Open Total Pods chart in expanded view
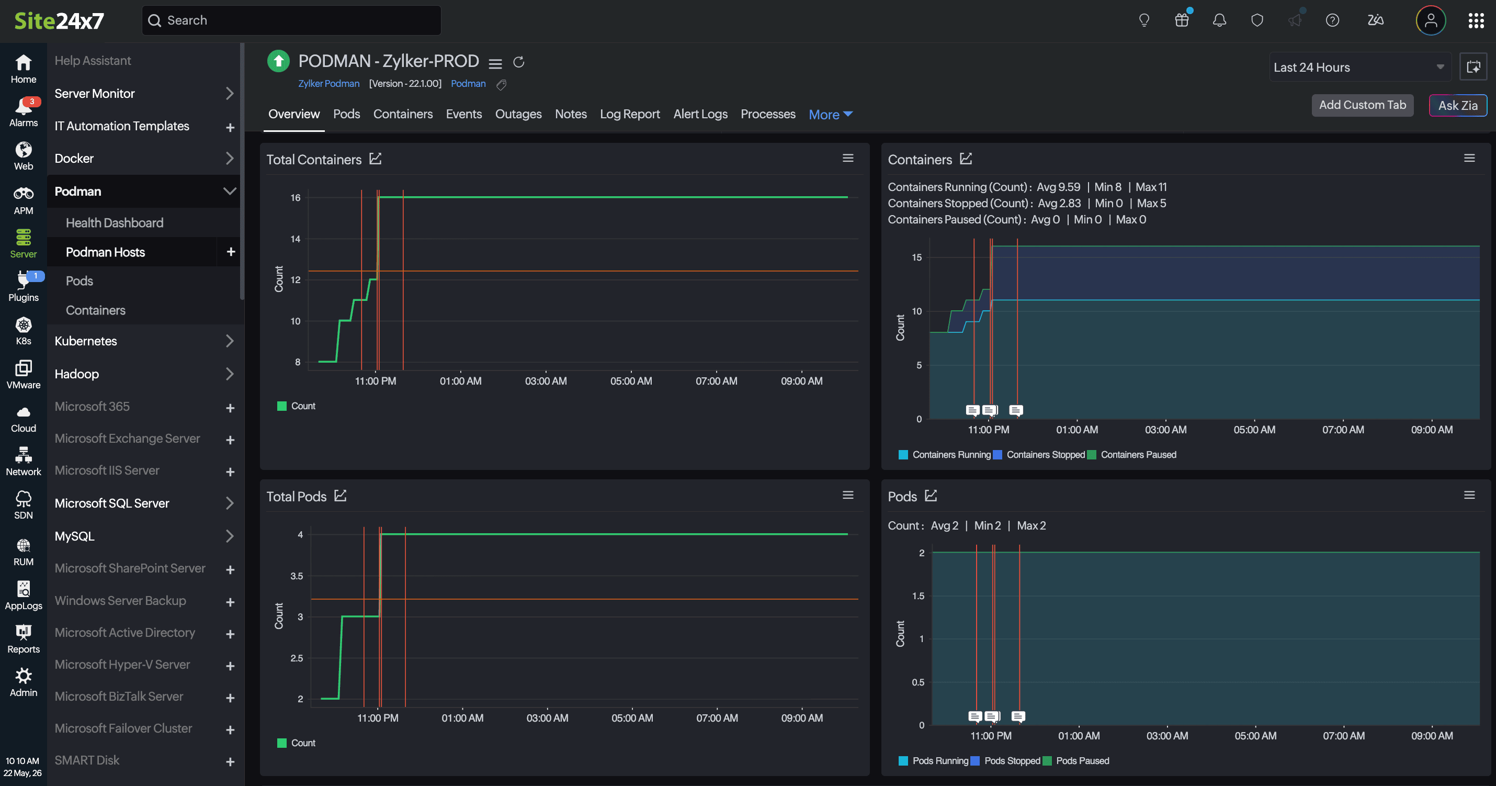The height and width of the screenshot is (786, 1496). pos(341,496)
